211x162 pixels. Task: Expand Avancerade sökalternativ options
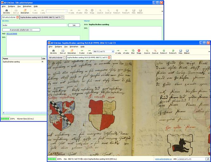(x=21, y=30)
